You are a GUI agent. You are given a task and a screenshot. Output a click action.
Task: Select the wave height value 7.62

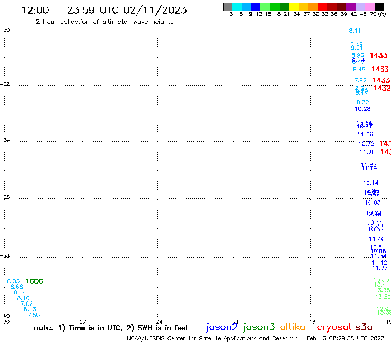click(x=26, y=303)
